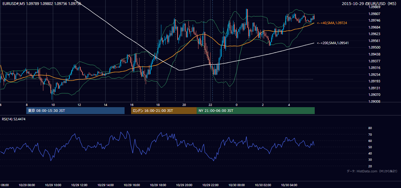Click price axis value 1.09193
401x188 pixels.
[x=374, y=81]
